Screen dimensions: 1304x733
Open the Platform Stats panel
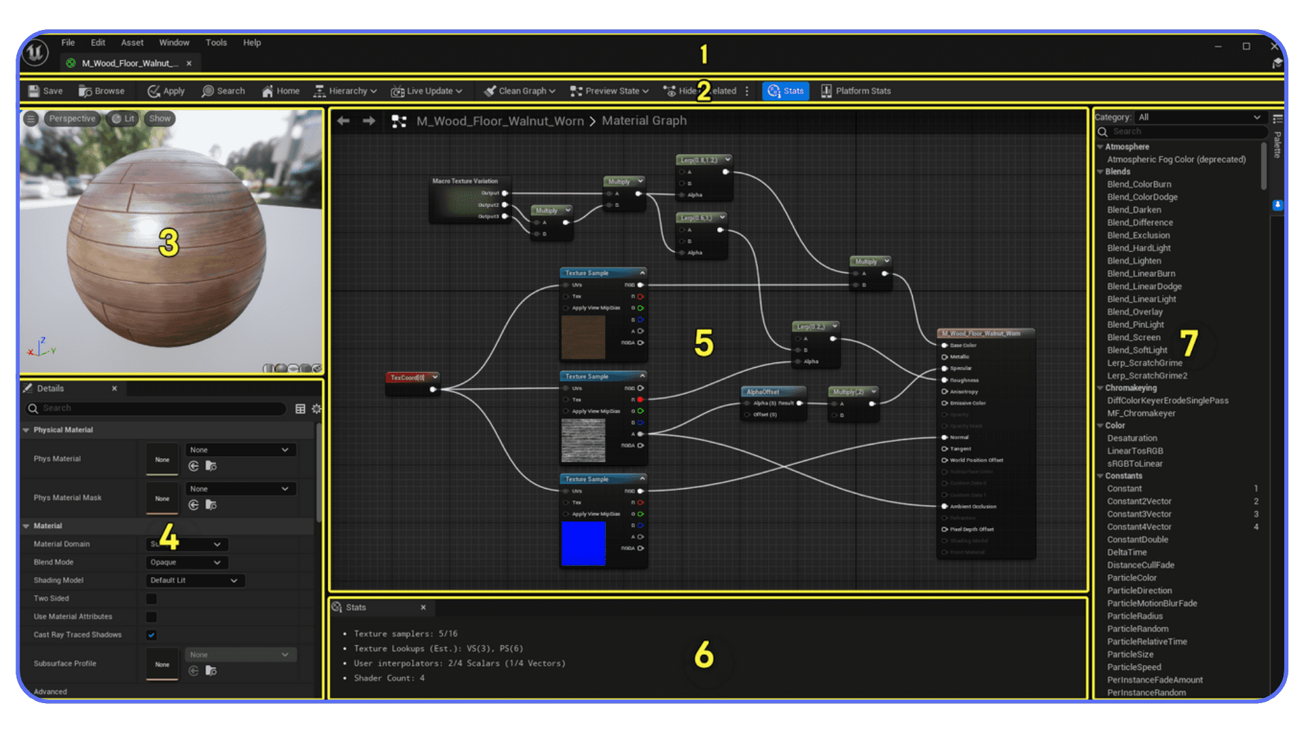[856, 91]
